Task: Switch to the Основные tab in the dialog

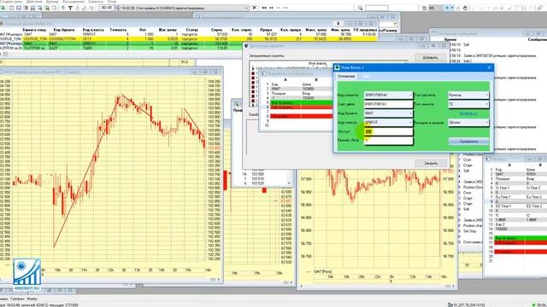Action: [346, 76]
